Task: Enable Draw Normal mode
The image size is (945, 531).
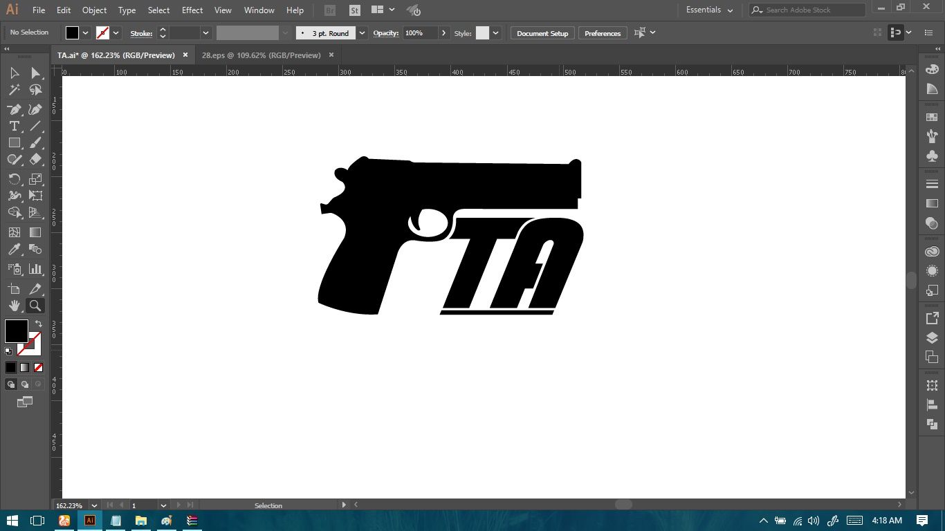Action: [x=11, y=384]
